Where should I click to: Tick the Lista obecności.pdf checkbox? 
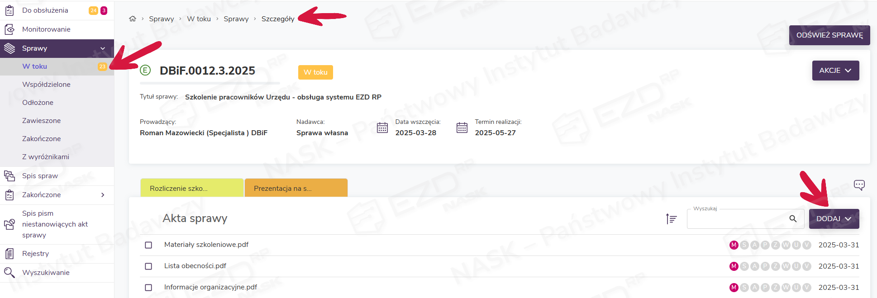(x=148, y=266)
